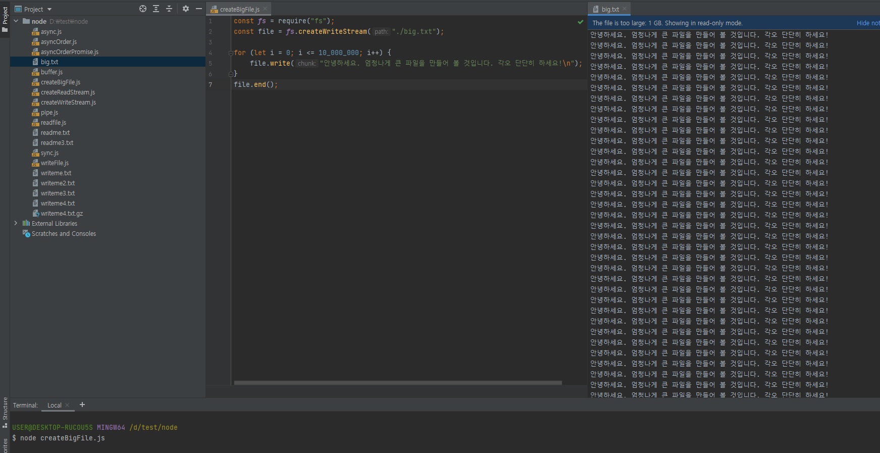This screenshot has height=453, width=880.
Task: Click the green inspection checkmark in editor
Action: point(581,22)
